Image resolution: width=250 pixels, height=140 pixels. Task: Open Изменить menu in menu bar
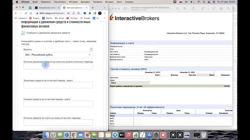point(46,2)
